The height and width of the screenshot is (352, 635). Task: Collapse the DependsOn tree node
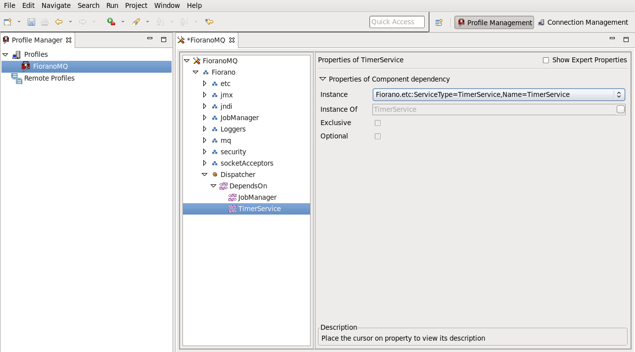click(x=214, y=186)
